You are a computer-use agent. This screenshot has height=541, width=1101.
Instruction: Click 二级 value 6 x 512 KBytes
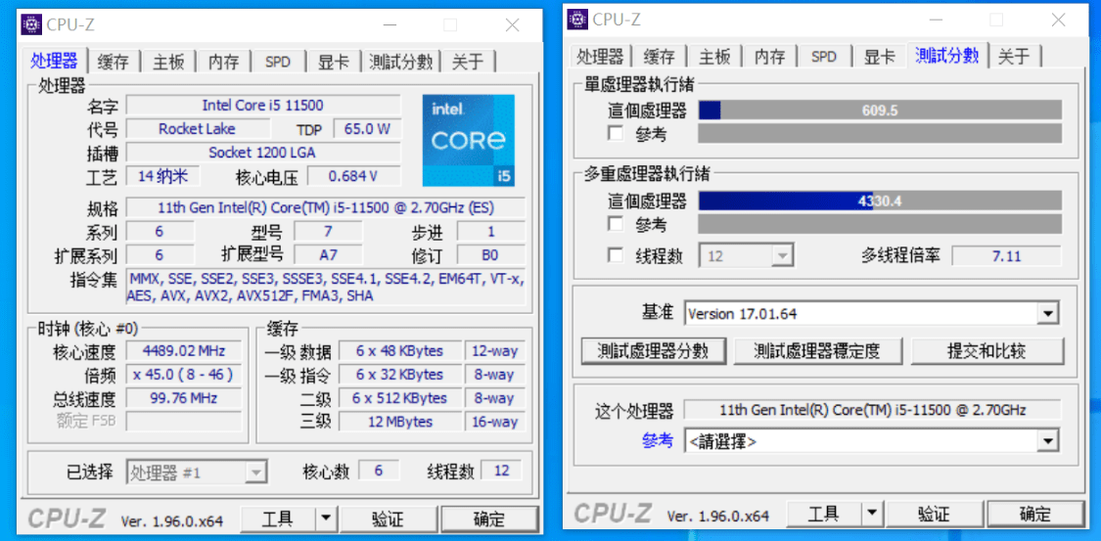tap(400, 398)
